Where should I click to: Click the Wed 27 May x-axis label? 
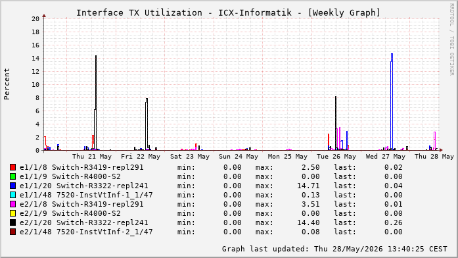386,157
